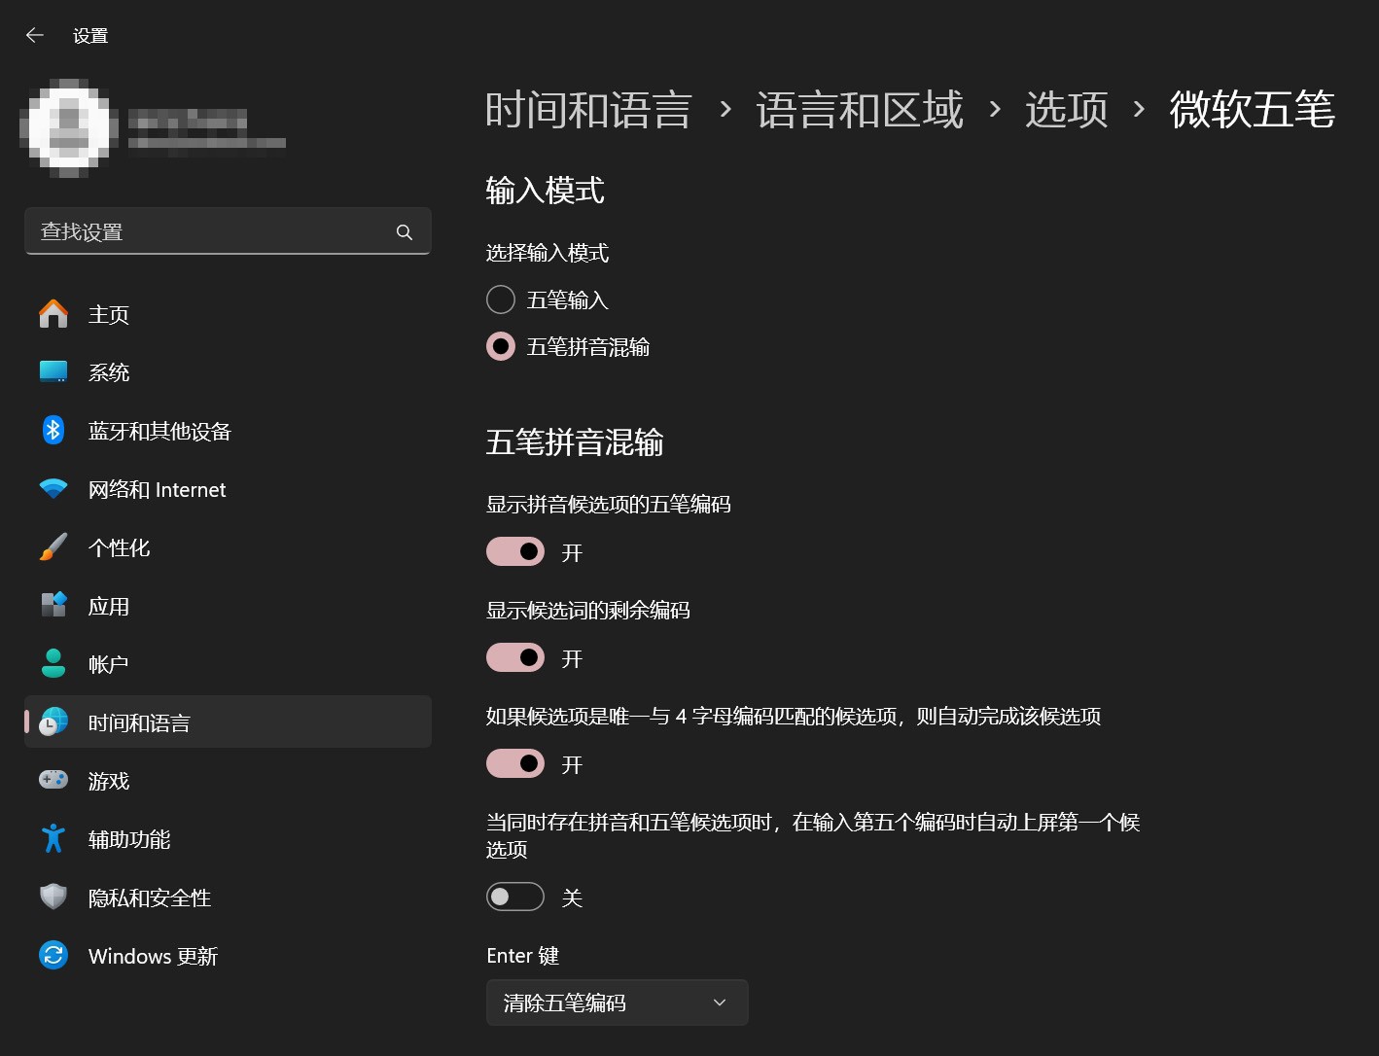Click the 选项 breadcrumb link

click(x=1067, y=109)
